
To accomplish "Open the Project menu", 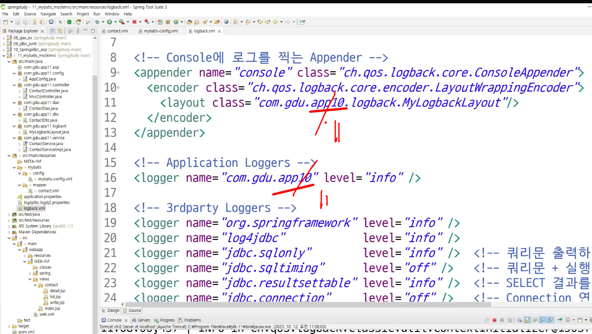I will pyautogui.click(x=83, y=14).
